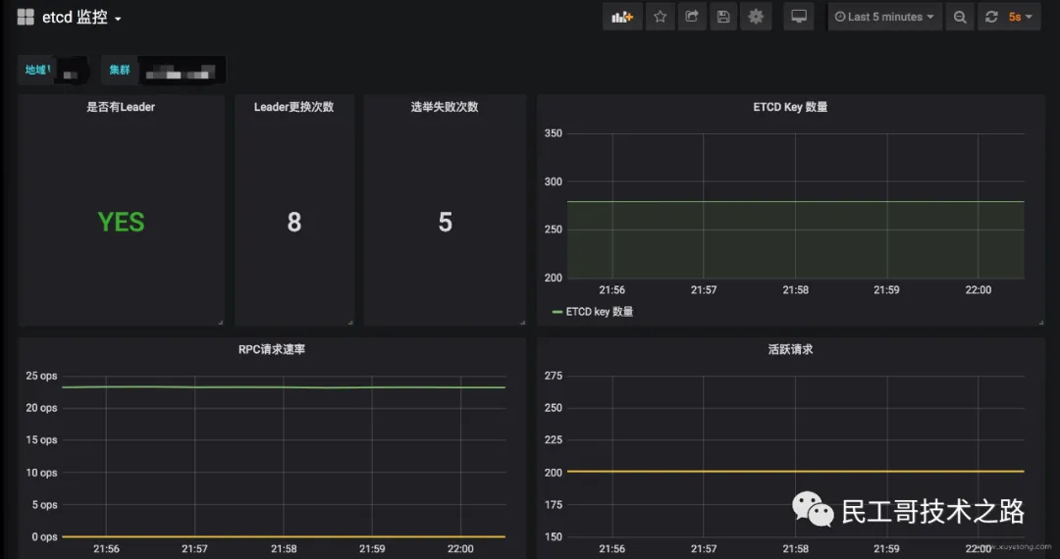The height and width of the screenshot is (559, 1060).
Task: Click the resize handle of Leader更换次数 panel
Action: click(x=350, y=323)
